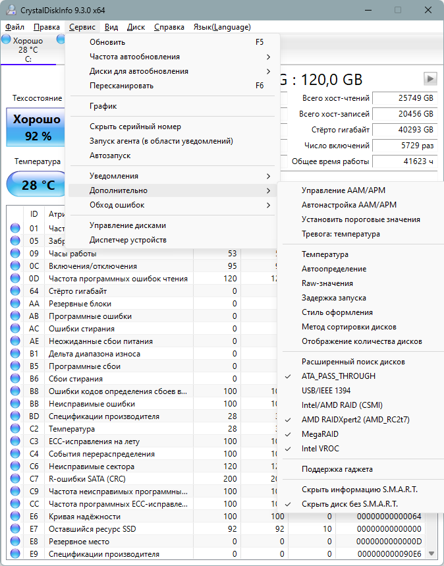Enable Расширенный поиск дисков
The height and width of the screenshot is (566, 444).
click(360, 362)
